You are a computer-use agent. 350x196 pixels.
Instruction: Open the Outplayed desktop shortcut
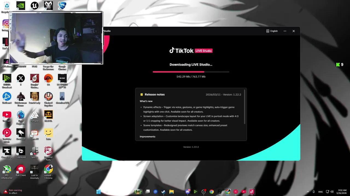click(21, 153)
